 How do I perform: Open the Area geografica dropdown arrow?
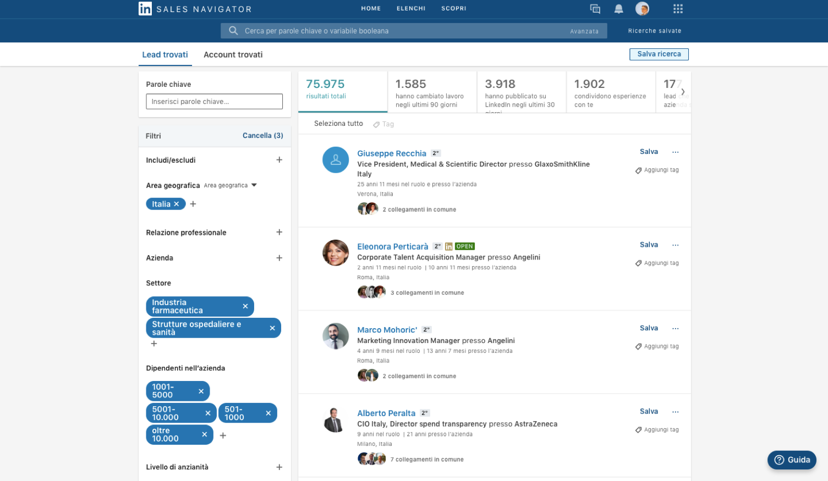click(254, 185)
